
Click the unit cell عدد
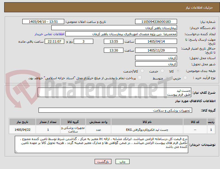coord(98,130)
